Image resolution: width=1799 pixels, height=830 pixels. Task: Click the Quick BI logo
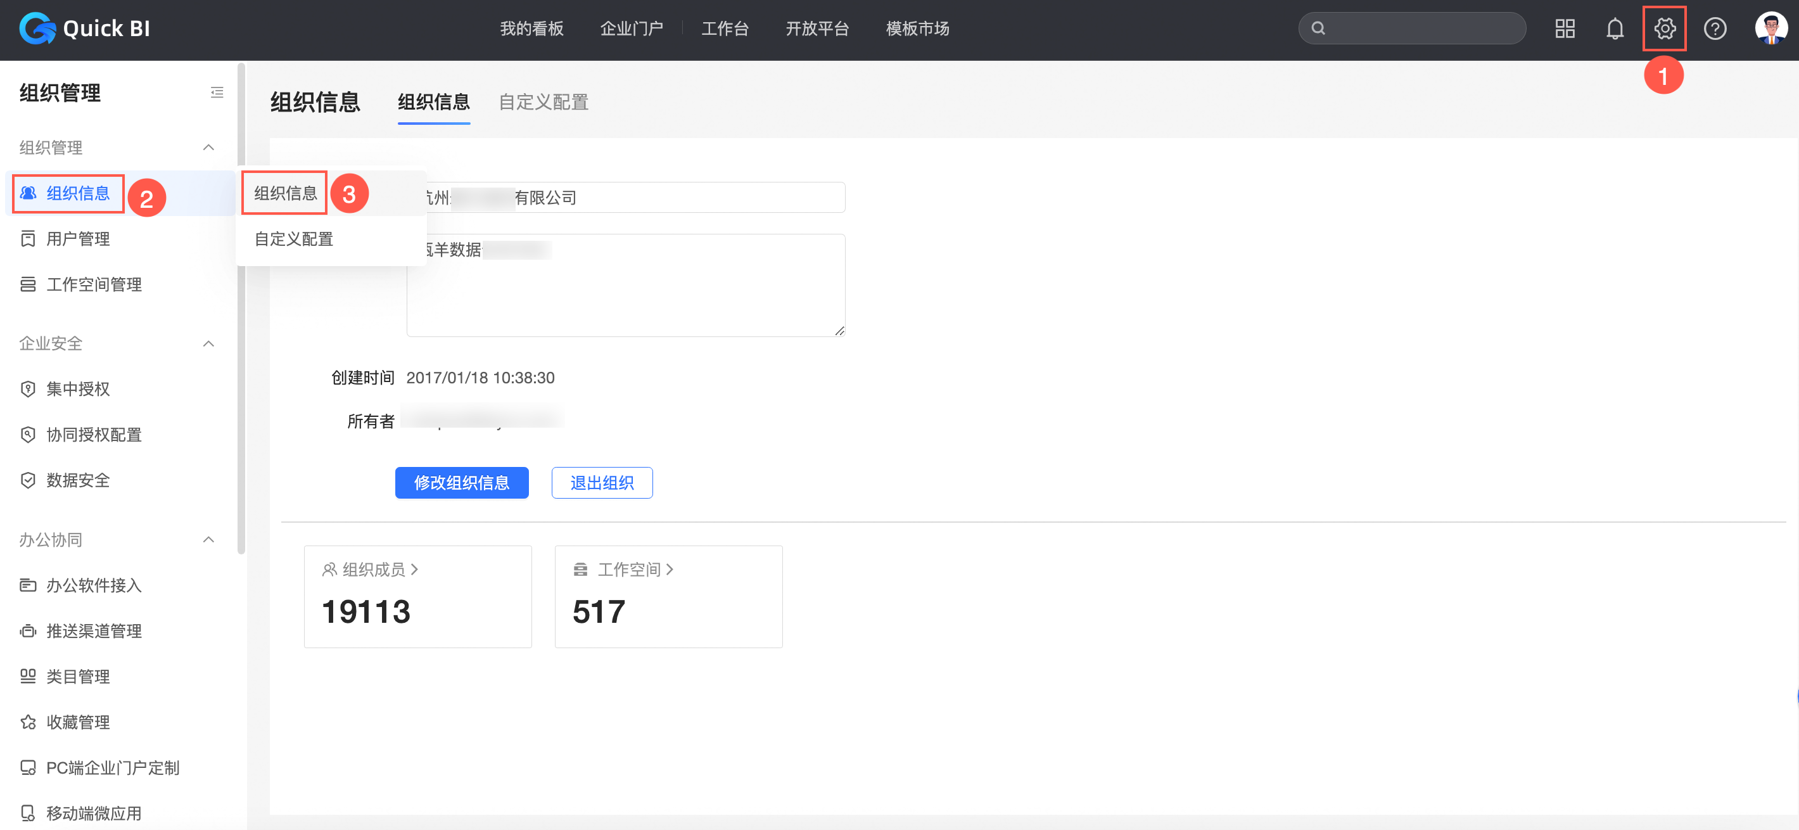click(84, 29)
